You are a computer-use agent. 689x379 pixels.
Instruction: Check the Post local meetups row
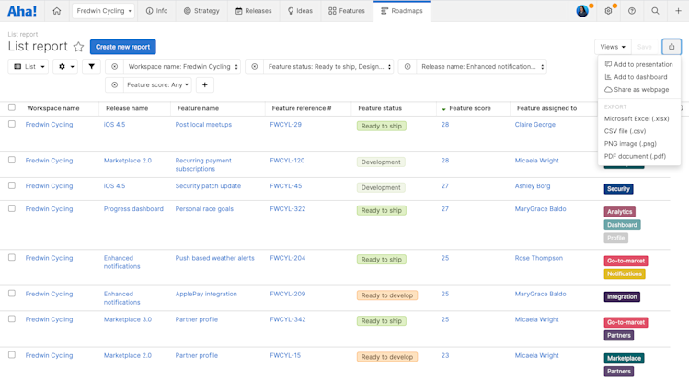[12, 124]
